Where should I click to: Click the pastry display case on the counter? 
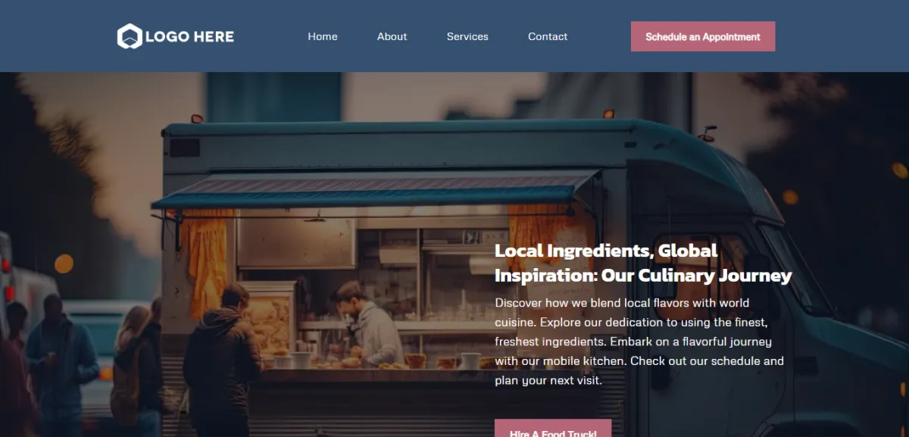(x=269, y=320)
